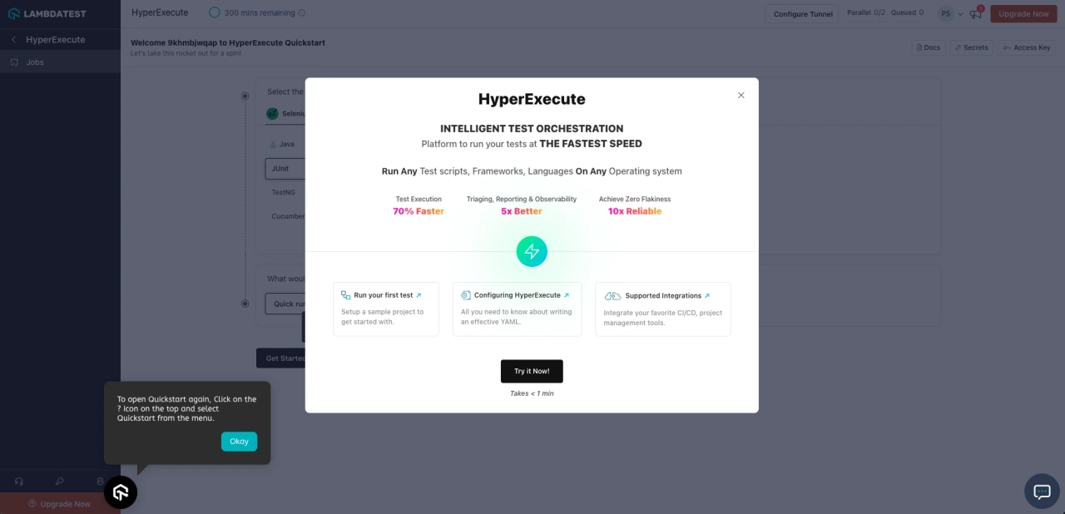The height and width of the screenshot is (514, 1065).
Task: Open the PS profile dropdown chevron
Action: 960,13
